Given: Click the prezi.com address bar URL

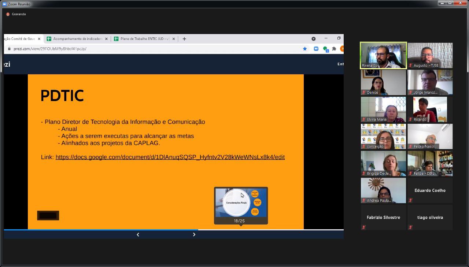Looking at the screenshot, I should 50,49.
